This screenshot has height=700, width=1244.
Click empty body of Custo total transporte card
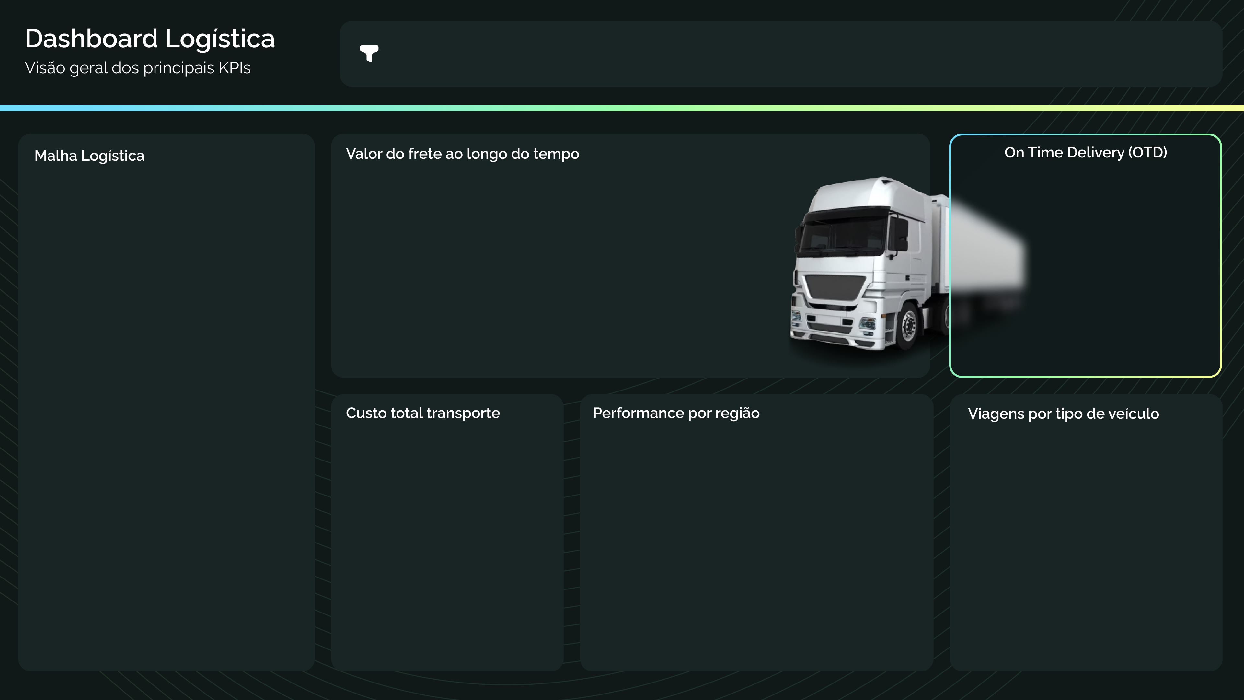(x=447, y=541)
